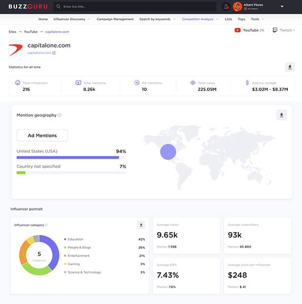The width and height of the screenshot is (302, 304).
Task: Click the capitalone.com breadcrumb link
Action: coord(57,32)
